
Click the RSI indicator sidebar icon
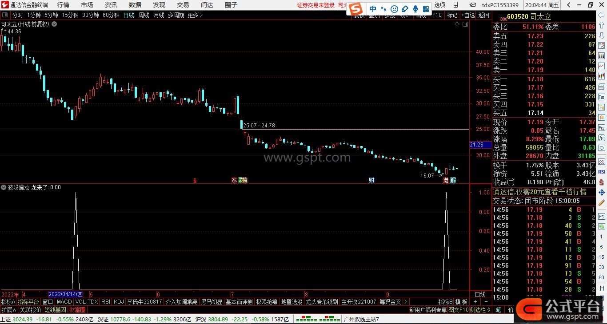click(602, 171)
